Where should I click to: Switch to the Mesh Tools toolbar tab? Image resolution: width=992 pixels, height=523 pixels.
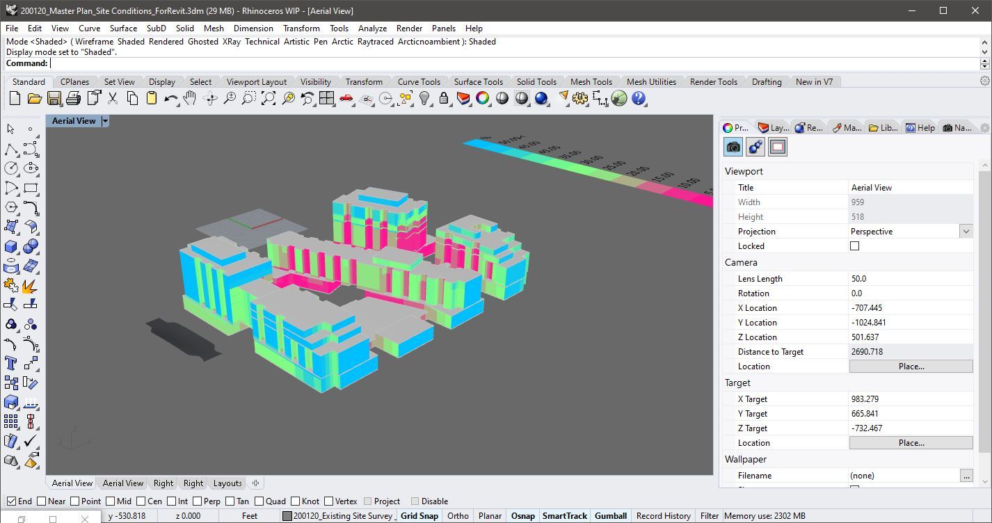[591, 81]
